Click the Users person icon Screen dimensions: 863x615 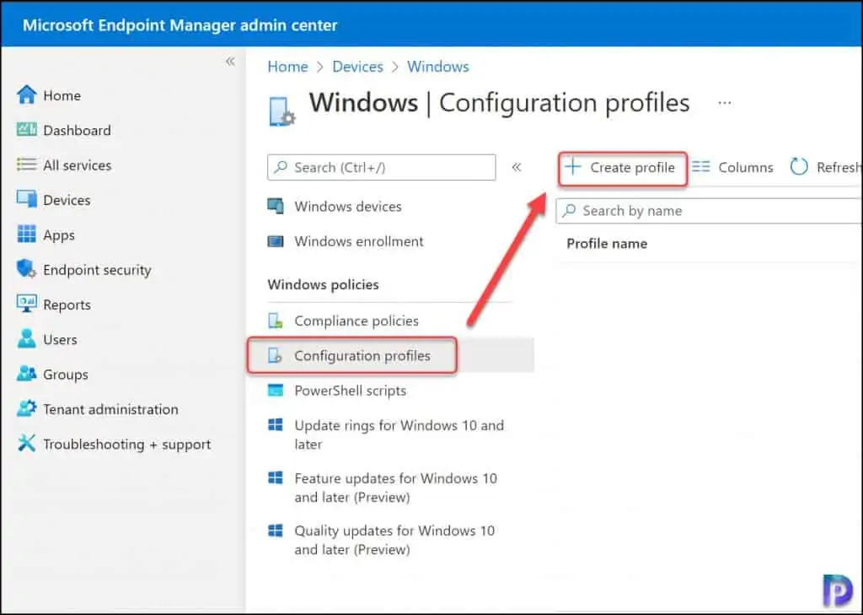[26, 339]
